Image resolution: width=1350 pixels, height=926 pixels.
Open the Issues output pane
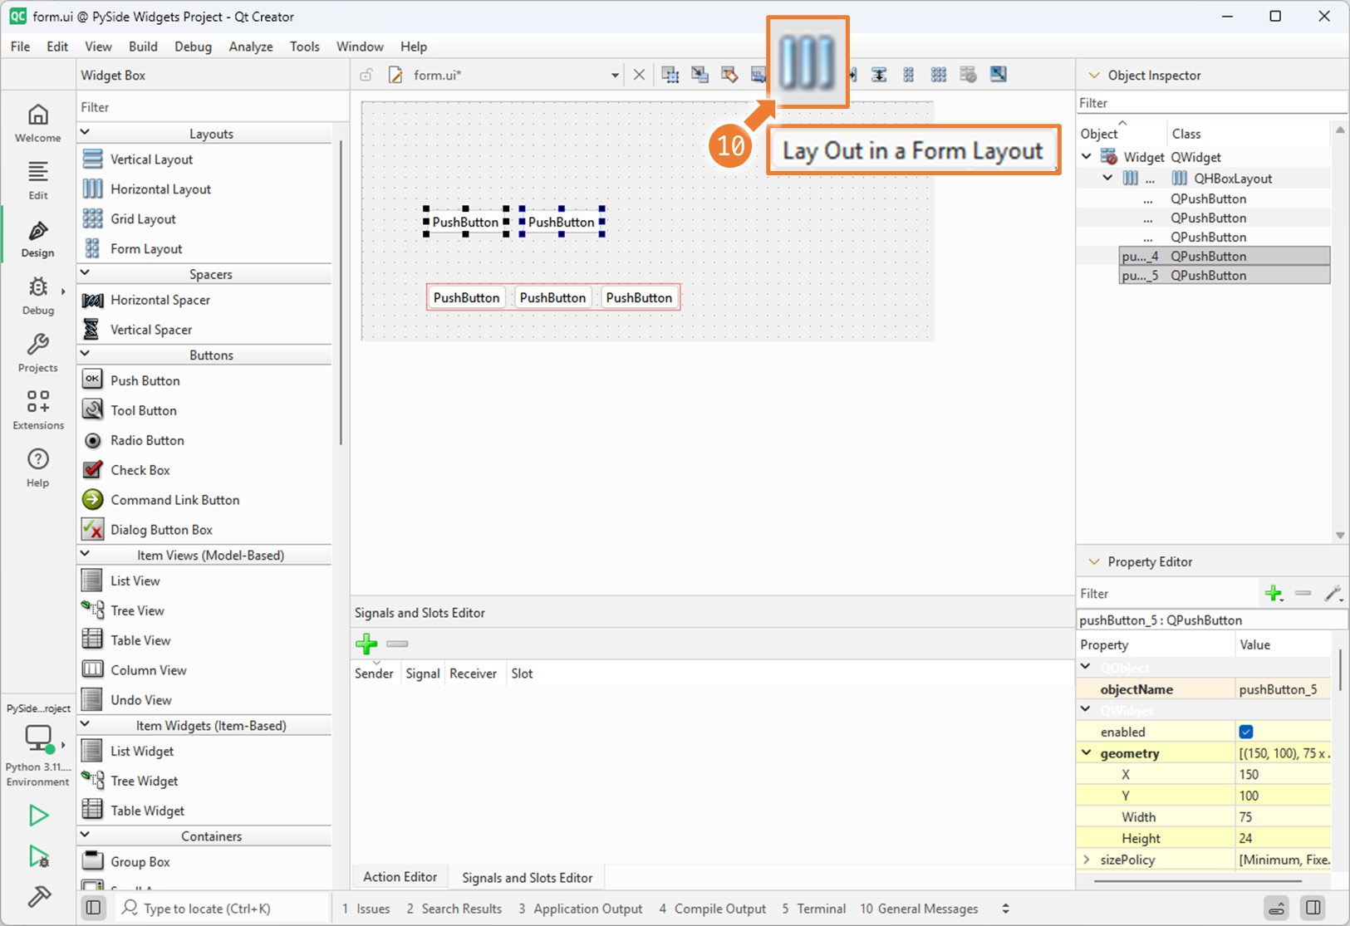coord(366,909)
